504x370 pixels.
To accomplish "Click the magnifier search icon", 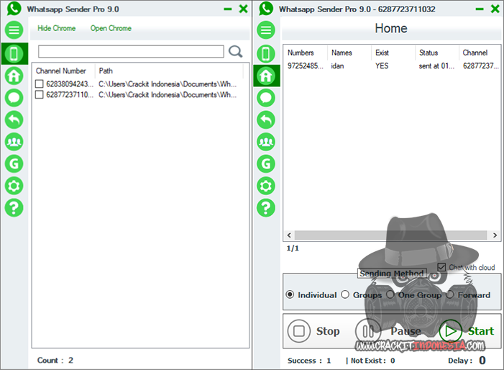I will tap(236, 52).
